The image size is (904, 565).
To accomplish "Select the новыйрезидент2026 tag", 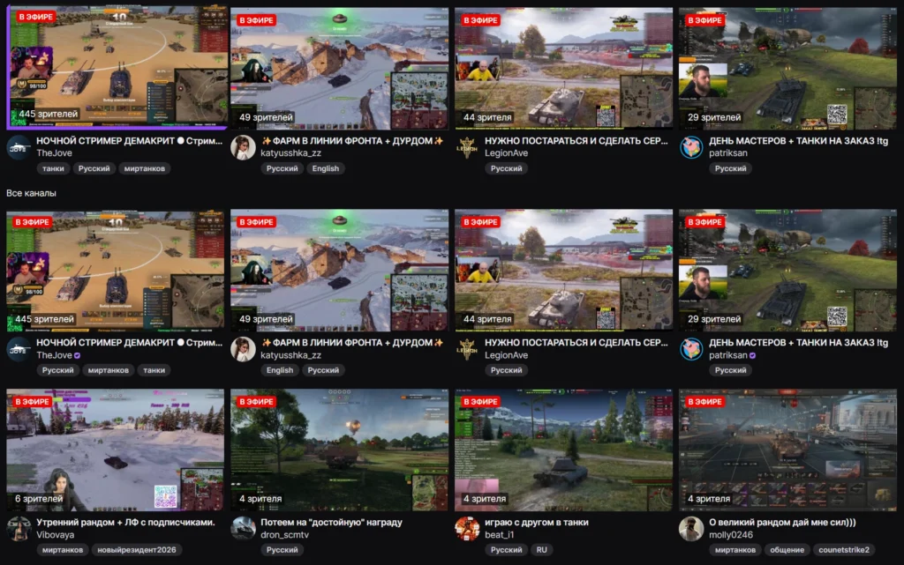I will [x=137, y=550].
